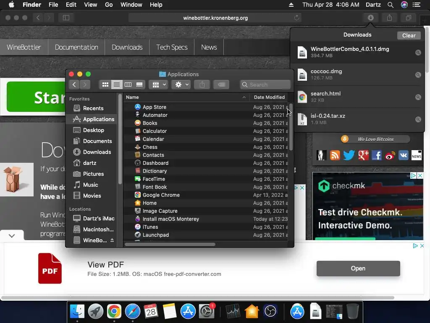Open the Trash in the Dock
The image size is (430, 323).
353,311
